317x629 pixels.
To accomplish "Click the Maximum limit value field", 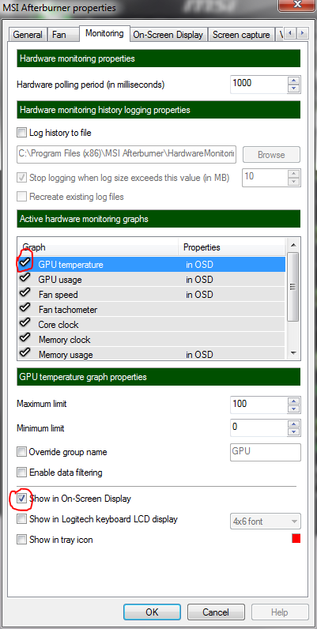I will pos(259,405).
